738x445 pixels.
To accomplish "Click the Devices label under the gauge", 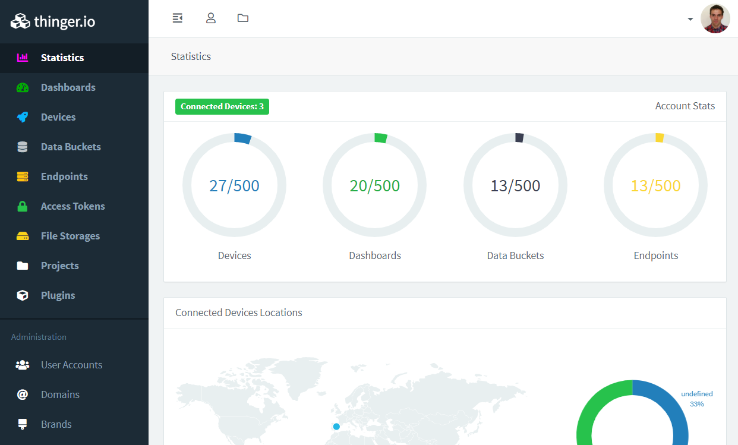I will click(x=235, y=255).
